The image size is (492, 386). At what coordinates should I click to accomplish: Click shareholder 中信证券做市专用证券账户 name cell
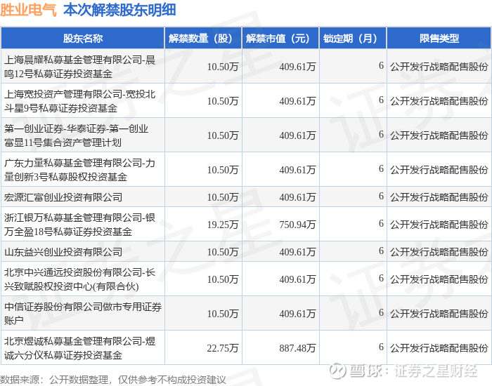coord(83,313)
